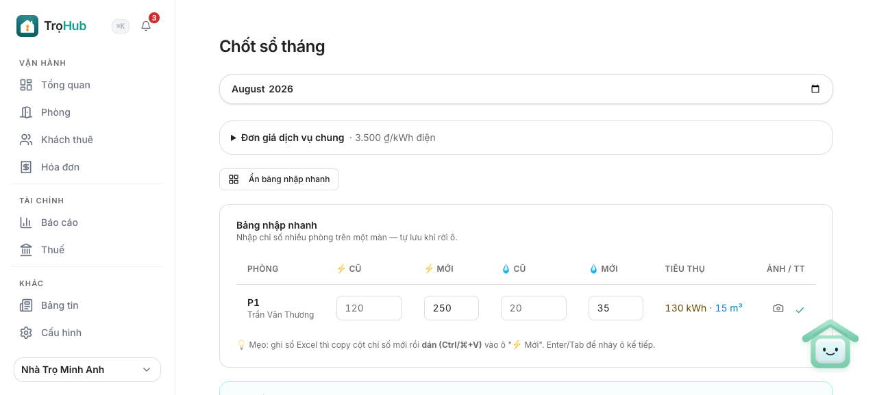Screen dimensions: 877x395
Task: Click the Khách thuê people icon
Action: click(x=26, y=140)
